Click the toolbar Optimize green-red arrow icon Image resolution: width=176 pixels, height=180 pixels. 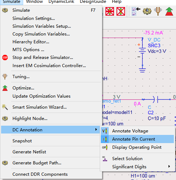pyautogui.click(x=169, y=11)
